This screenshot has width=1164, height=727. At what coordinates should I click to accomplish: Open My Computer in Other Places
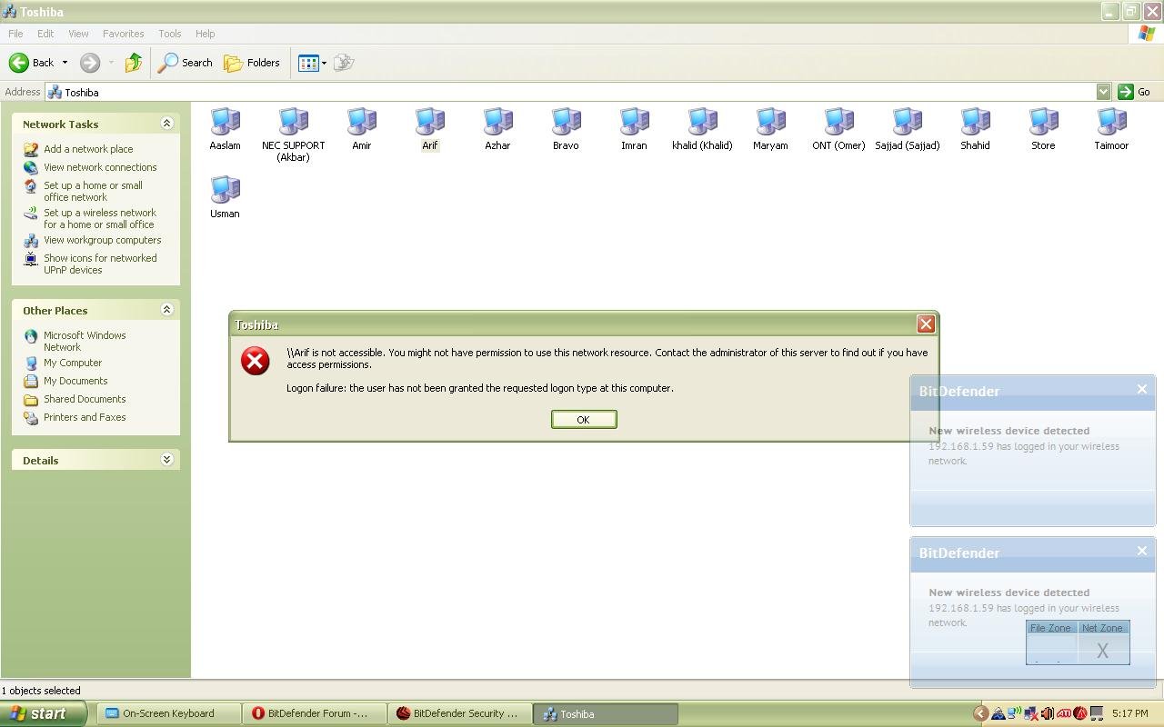[x=73, y=363]
